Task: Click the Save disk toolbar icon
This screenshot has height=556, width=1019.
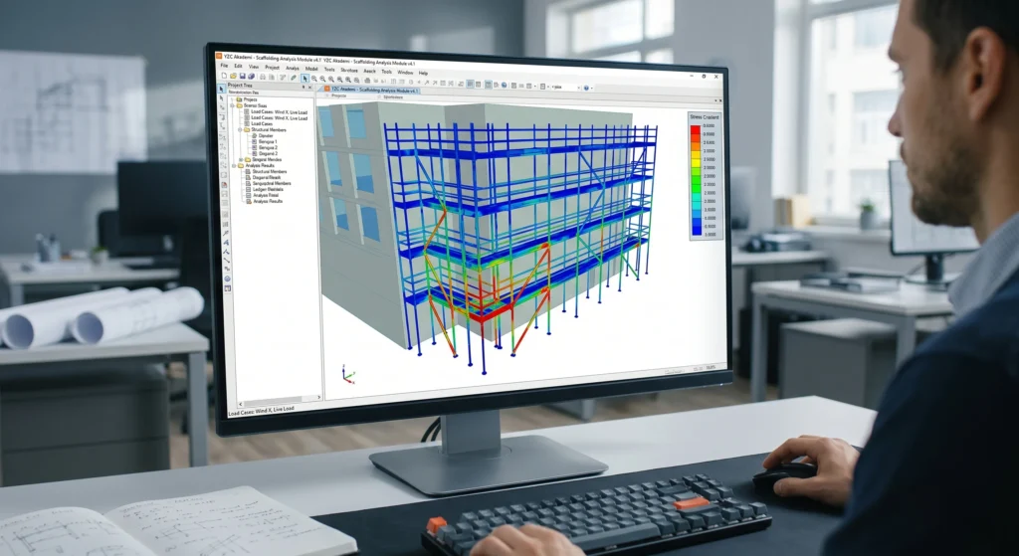Action: tap(243, 76)
